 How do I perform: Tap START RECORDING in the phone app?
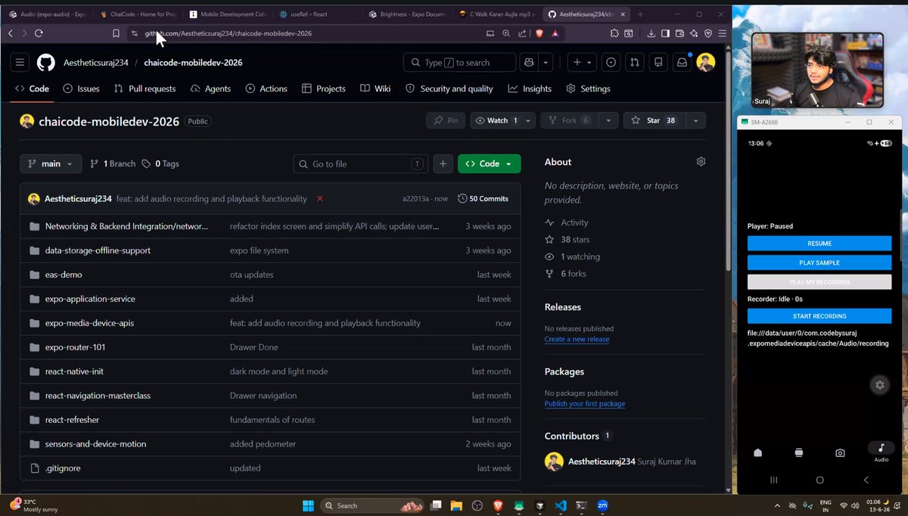819,316
